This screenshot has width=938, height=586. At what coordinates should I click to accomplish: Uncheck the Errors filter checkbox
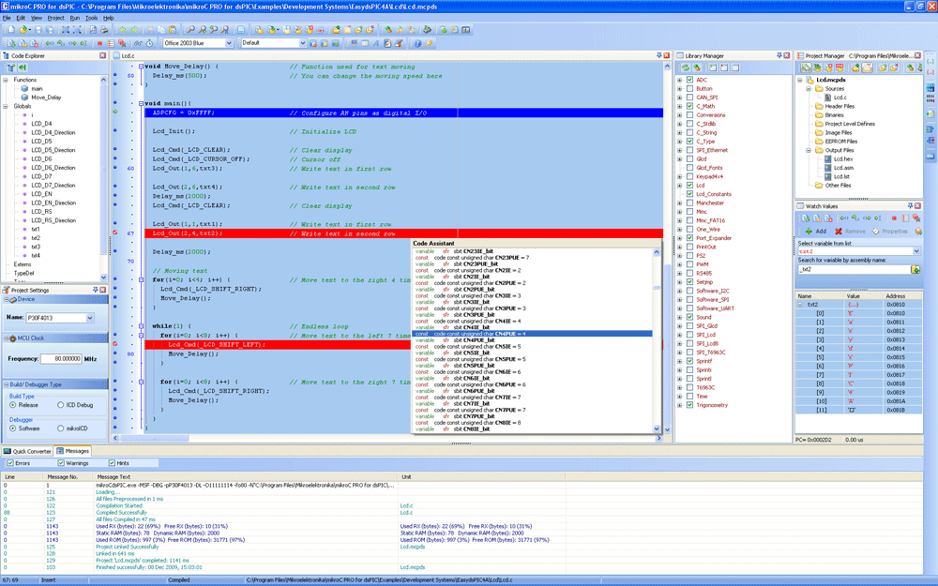9,463
